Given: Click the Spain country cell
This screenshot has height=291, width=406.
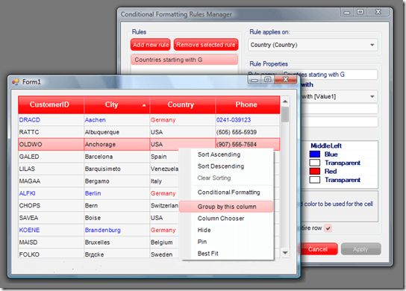Looking at the screenshot, I should [x=164, y=157].
